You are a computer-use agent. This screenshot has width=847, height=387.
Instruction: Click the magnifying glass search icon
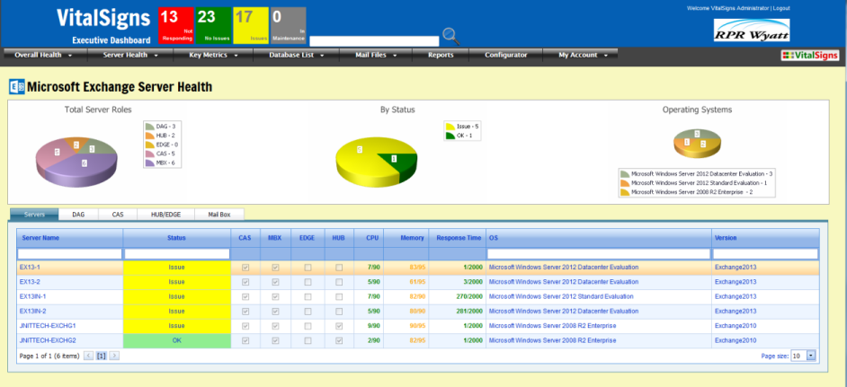(451, 36)
